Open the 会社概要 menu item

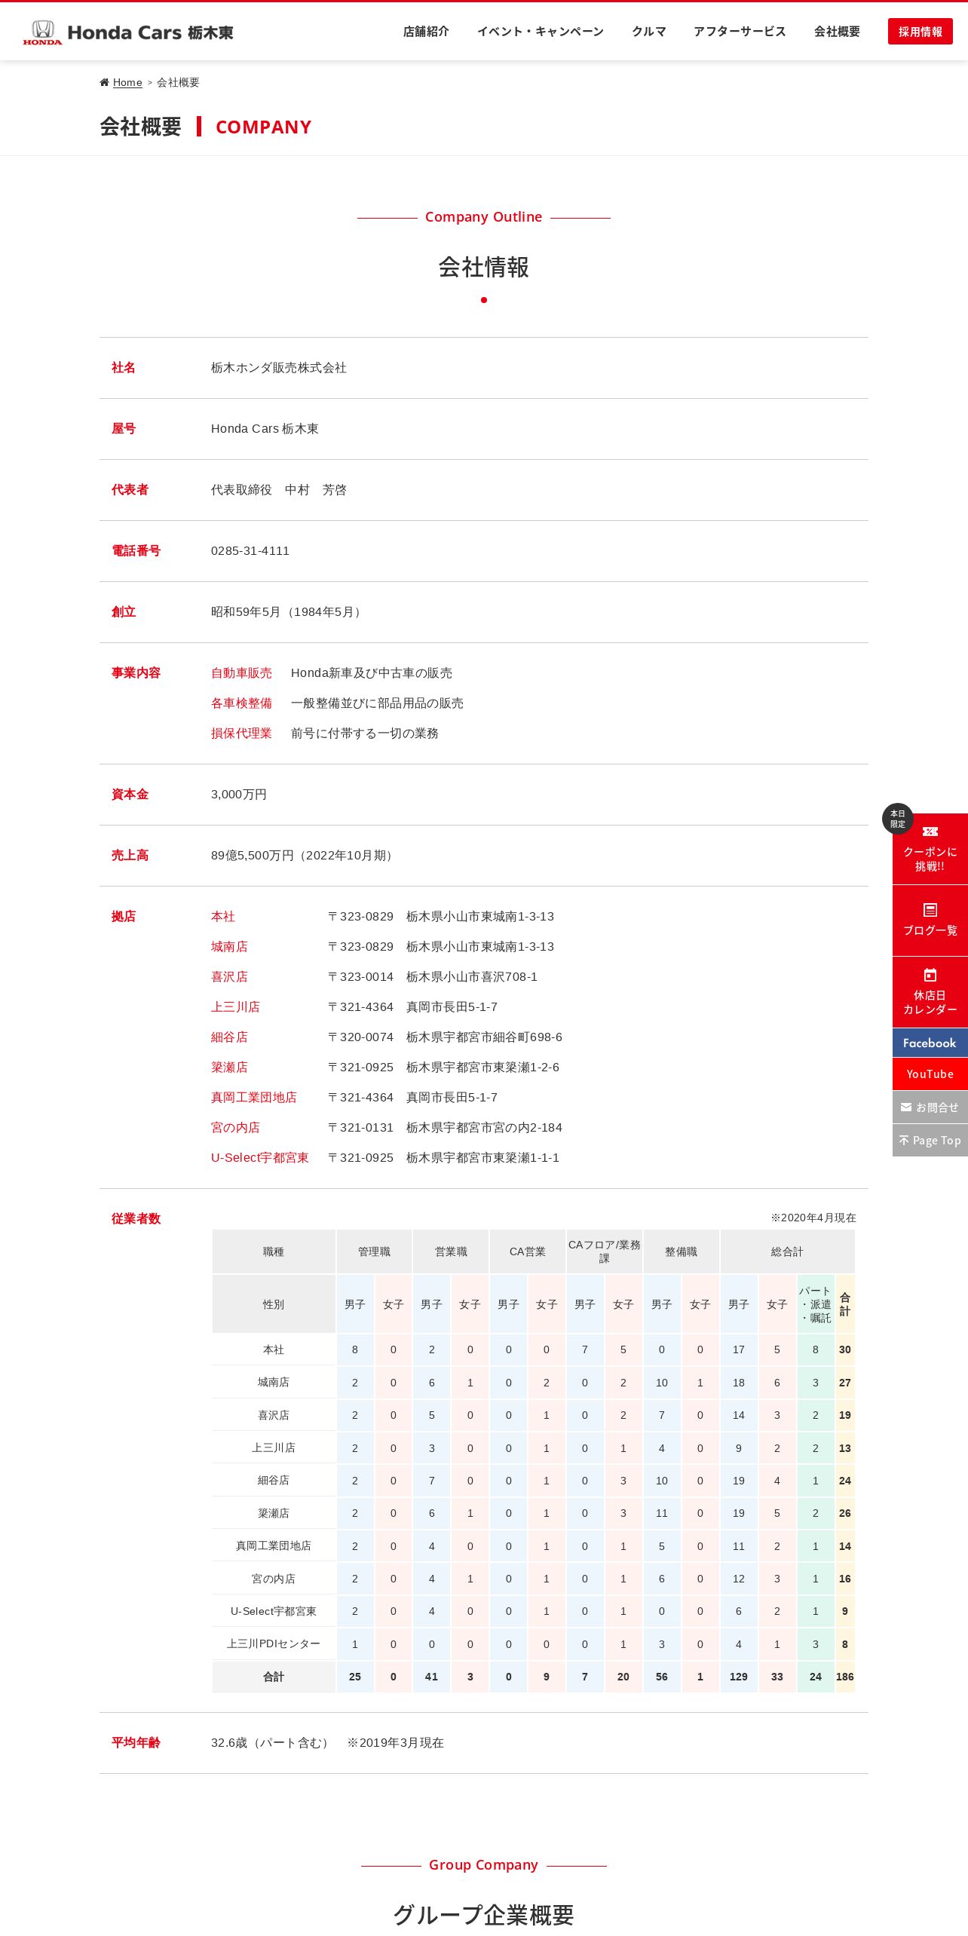click(x=837, y=32)
